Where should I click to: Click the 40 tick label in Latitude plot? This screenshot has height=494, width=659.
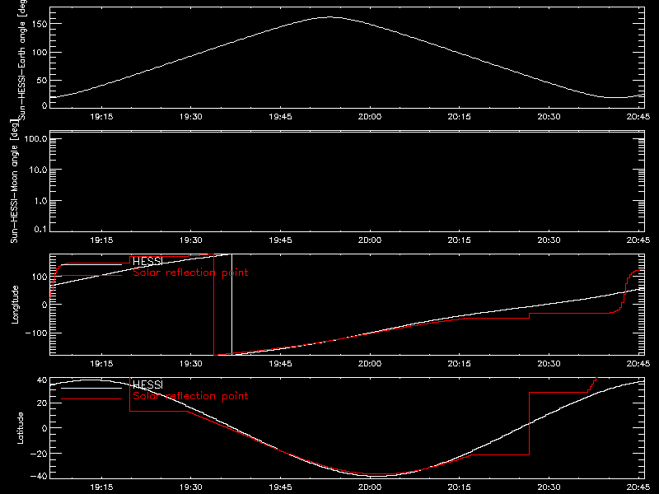(42, 380)
